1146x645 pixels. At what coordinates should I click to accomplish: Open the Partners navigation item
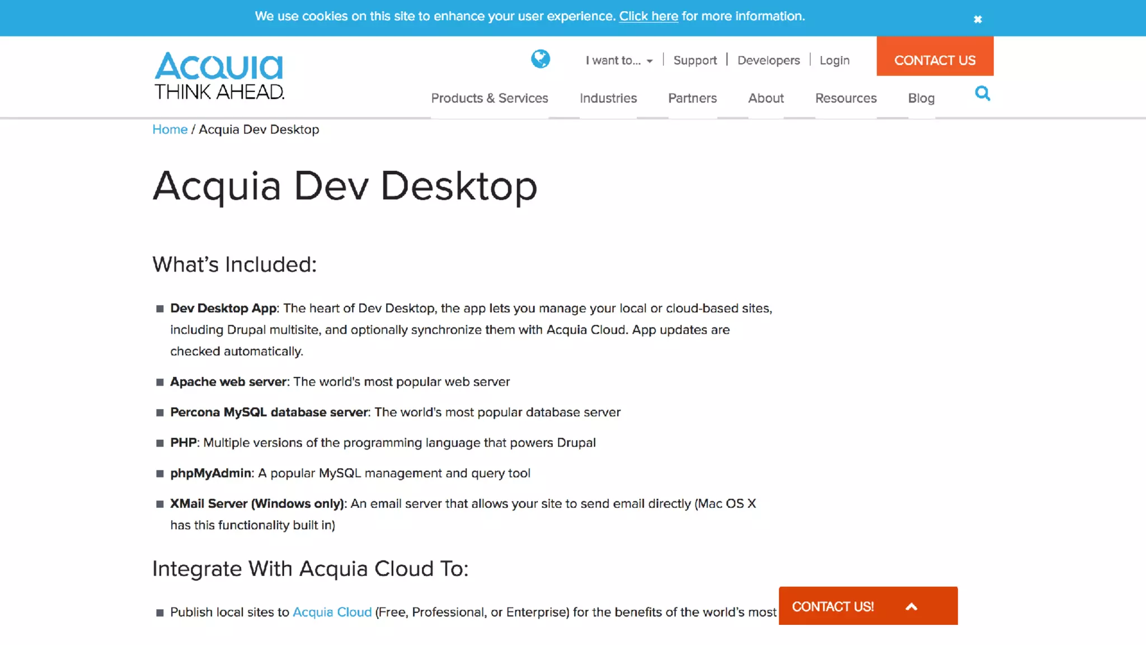(x=692, y=98)
